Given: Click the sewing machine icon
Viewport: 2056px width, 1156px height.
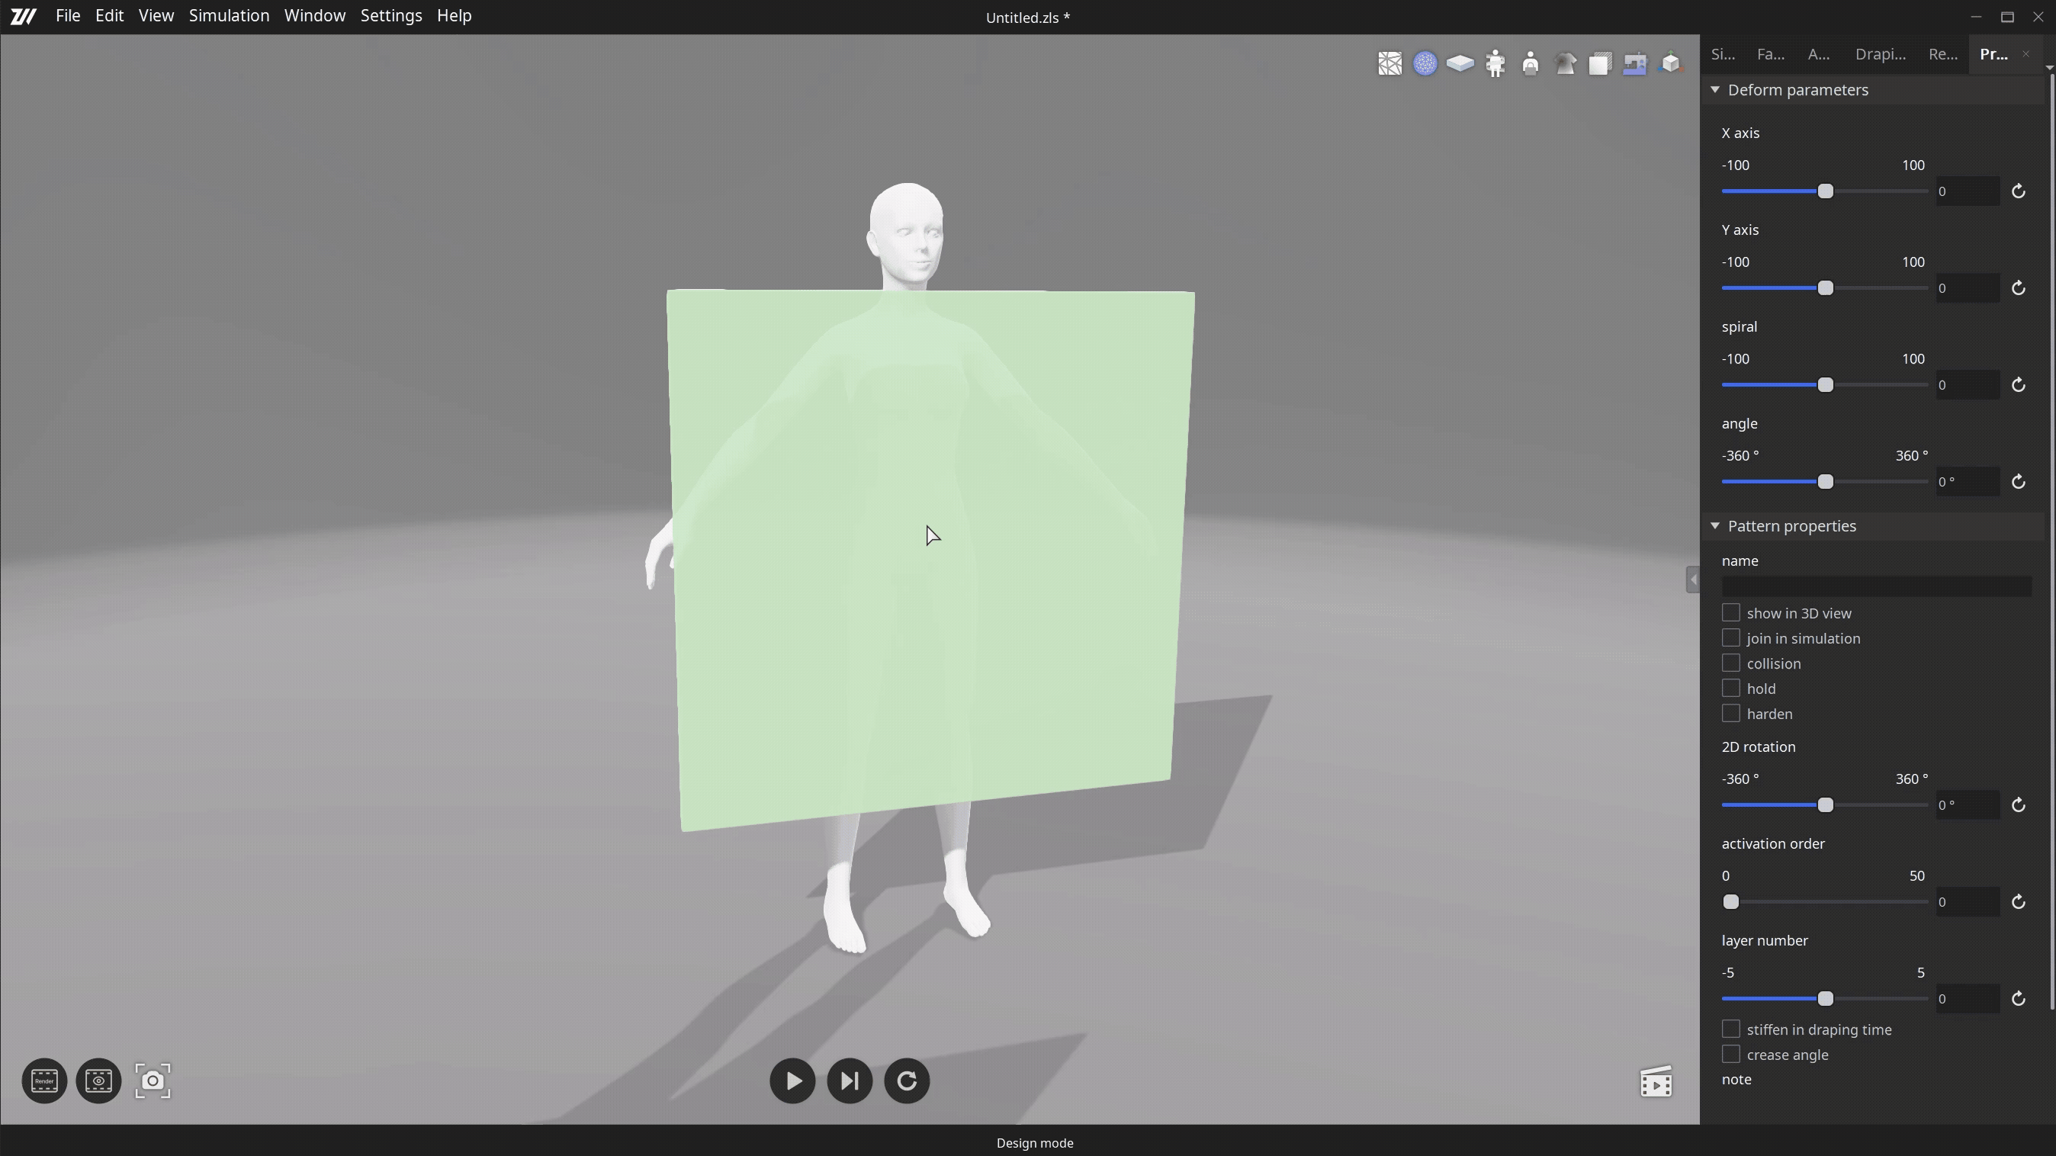Looking at the screenshot, I should pos(1634,64).
